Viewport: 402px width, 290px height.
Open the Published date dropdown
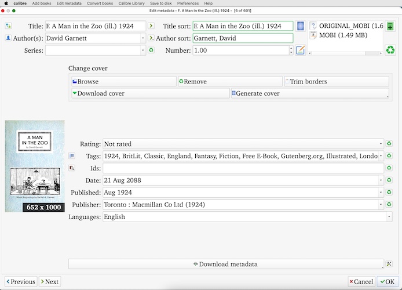(x=381, y=192)
